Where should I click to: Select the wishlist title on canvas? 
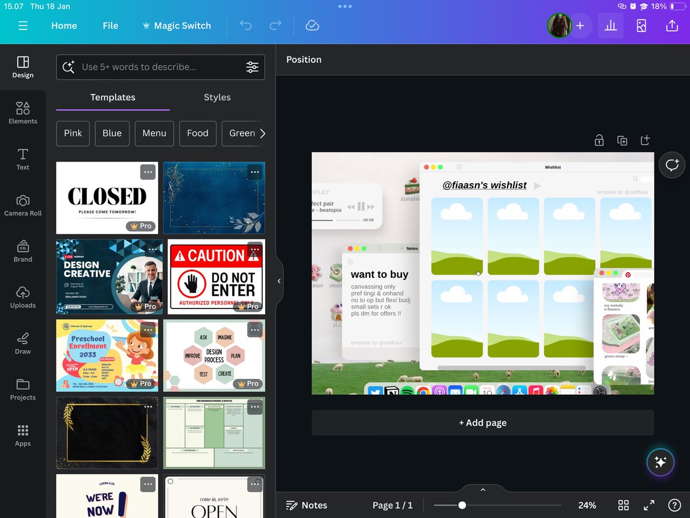pos(485,185)
